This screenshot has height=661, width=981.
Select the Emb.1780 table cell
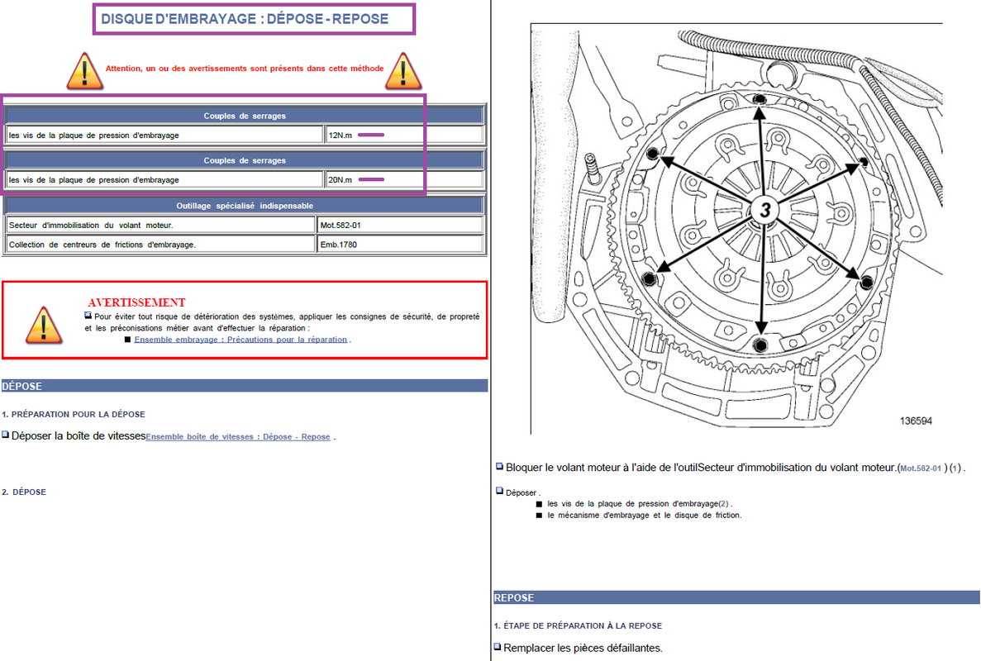(x=401, y=245)
